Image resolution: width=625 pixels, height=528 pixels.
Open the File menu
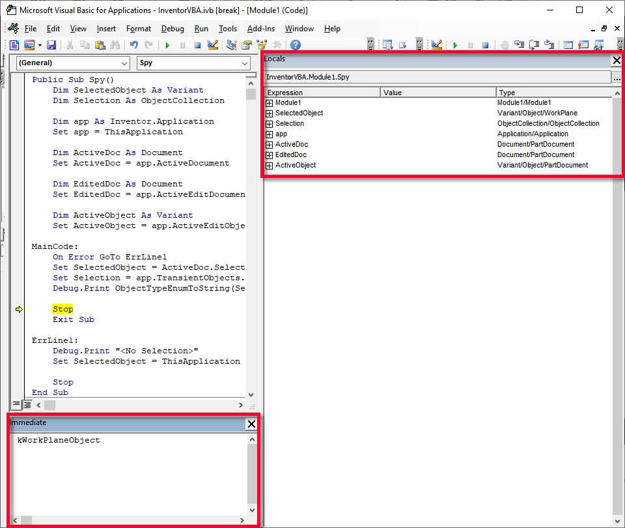click(31, 29)
